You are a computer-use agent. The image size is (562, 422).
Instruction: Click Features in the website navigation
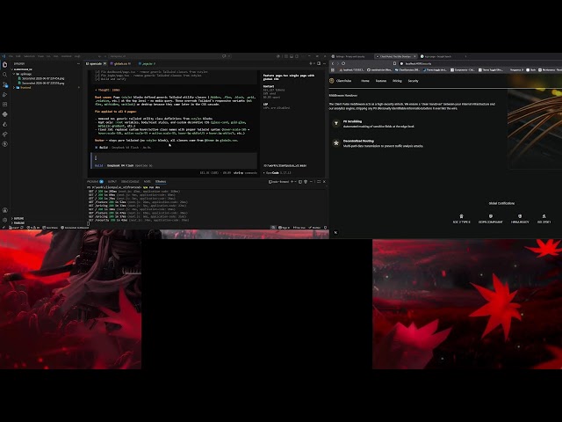(x=381, y=81)
